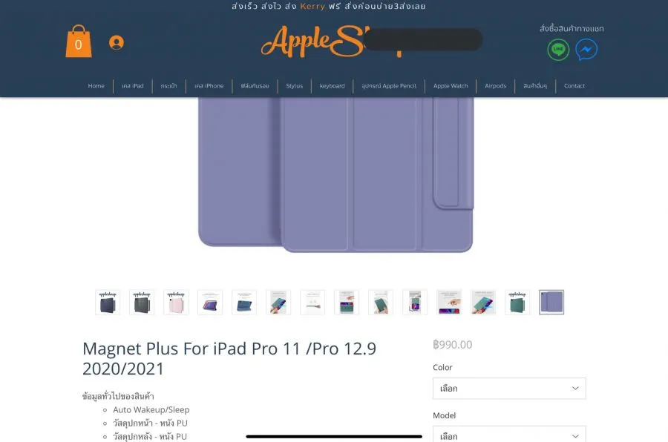Open the orange shopping bag cart
The width and height of the screenshot is (668, 442).
click(x=79, y=42)
